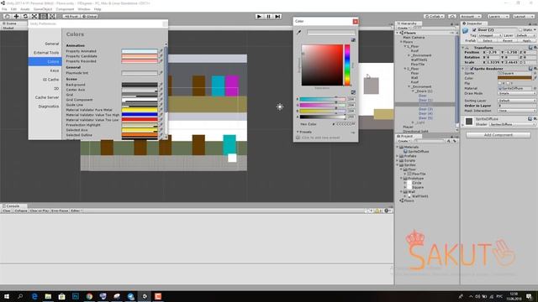The image size is (538, 302).
Task: Select the Rect transform tool
Action: coord(43,16)
